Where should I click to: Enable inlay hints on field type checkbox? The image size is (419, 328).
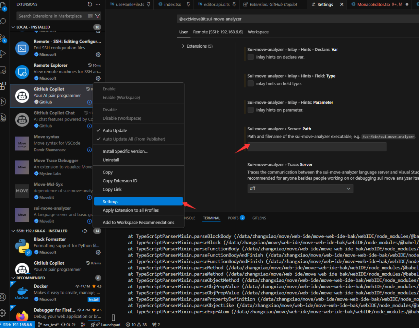click(251, 83)
